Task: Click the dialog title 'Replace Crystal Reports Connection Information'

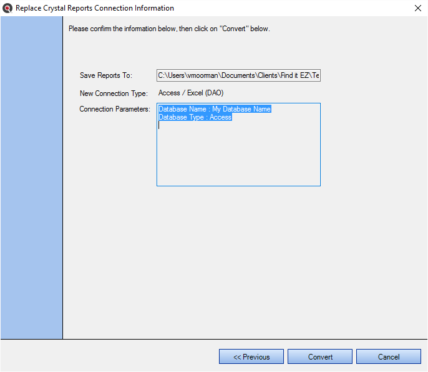Action: (x=95, y=8)
